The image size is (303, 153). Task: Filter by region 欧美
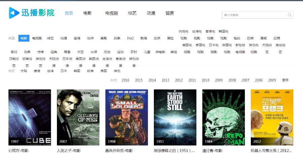click(x=90, y=71)
